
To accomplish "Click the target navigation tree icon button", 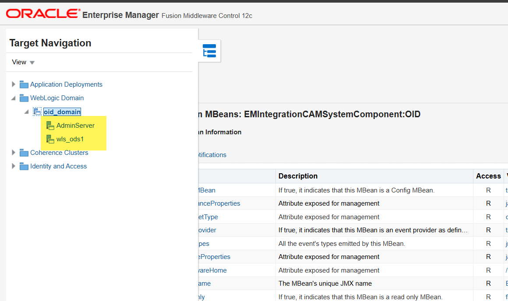I will pyautogui.click(x=209, y=51).
